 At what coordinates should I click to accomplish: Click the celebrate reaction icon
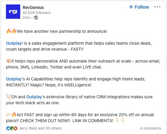[x=12, y=128]
